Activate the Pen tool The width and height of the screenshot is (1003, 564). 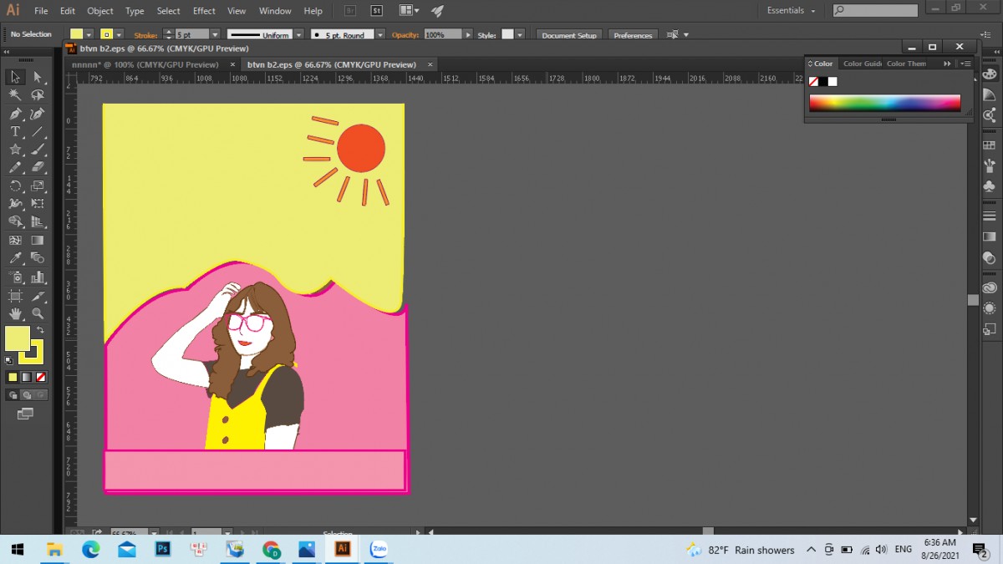pyautogui.click(x=15, y=114)
